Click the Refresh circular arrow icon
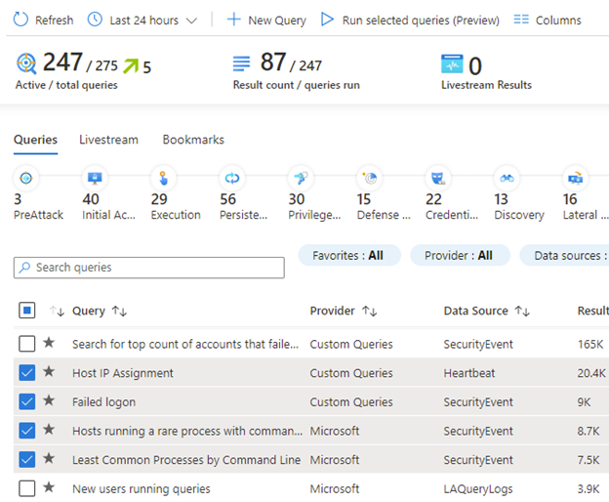Screen dimensions: 609x502 (x=20, y=20)
